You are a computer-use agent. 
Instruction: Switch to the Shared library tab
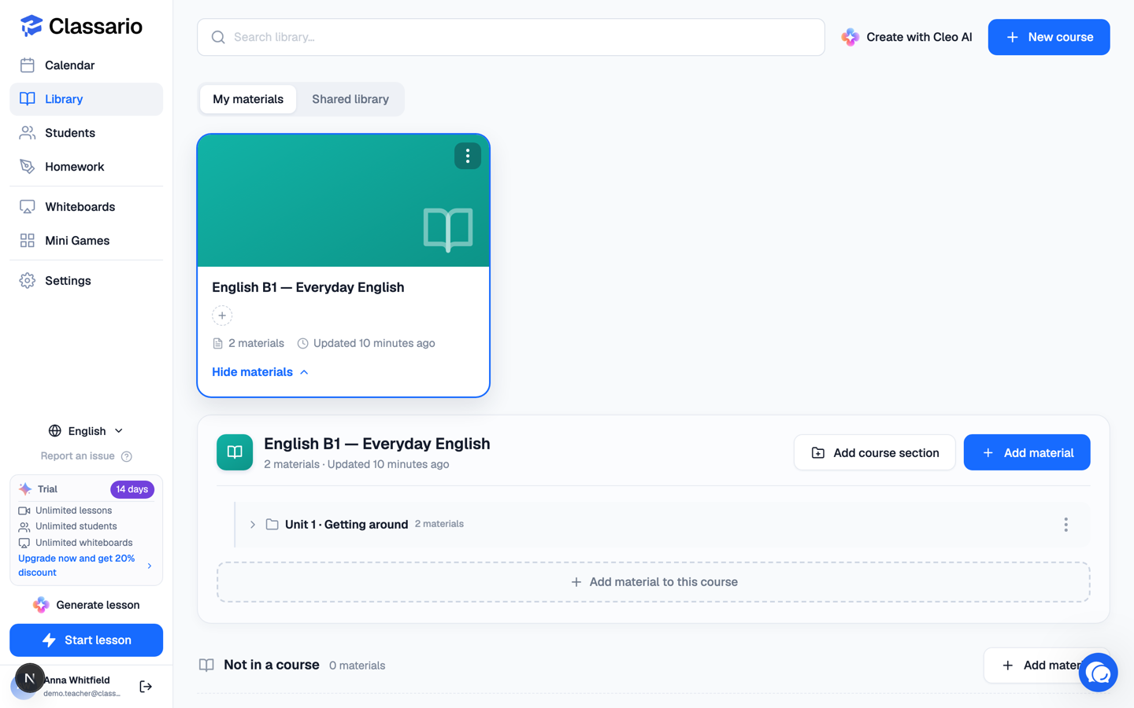point(350,99)
